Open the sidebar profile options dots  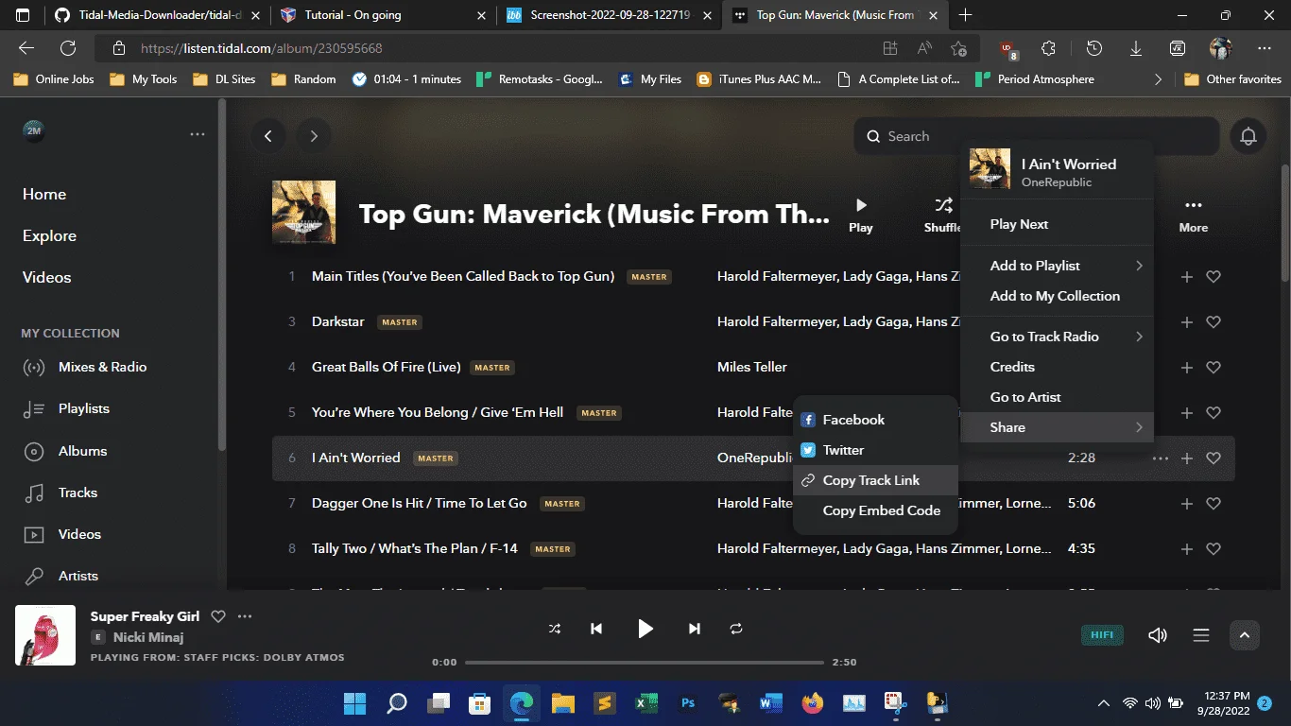(x=197, y=134)
